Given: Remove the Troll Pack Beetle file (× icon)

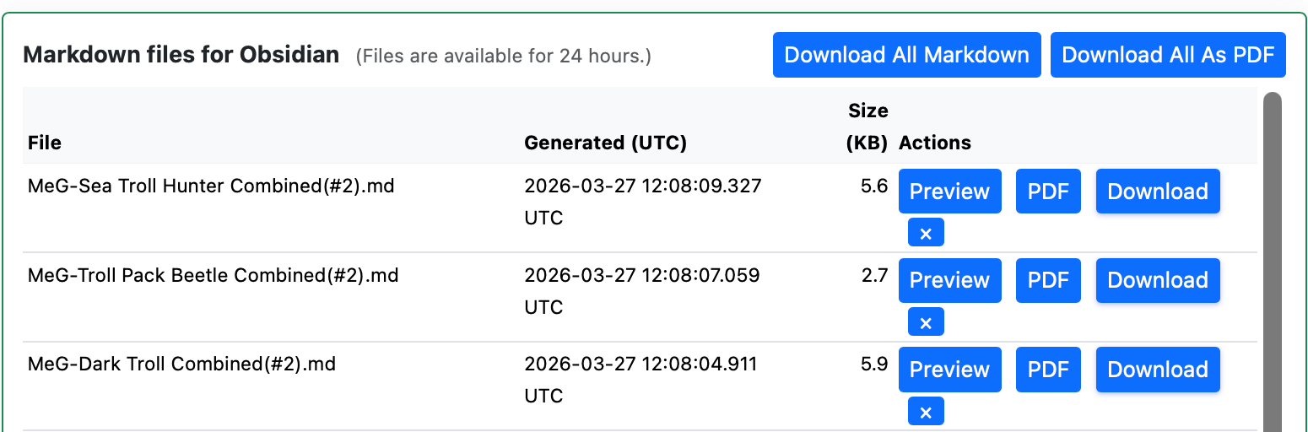Looking at the screenshot, I should point(926,322).
